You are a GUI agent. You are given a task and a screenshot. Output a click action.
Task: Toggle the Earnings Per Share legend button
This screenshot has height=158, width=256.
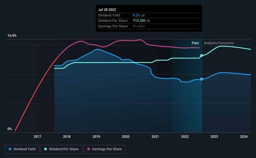point(104,149)
